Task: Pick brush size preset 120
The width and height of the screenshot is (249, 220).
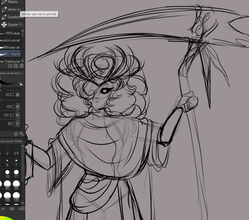Action: coord(16,197)
